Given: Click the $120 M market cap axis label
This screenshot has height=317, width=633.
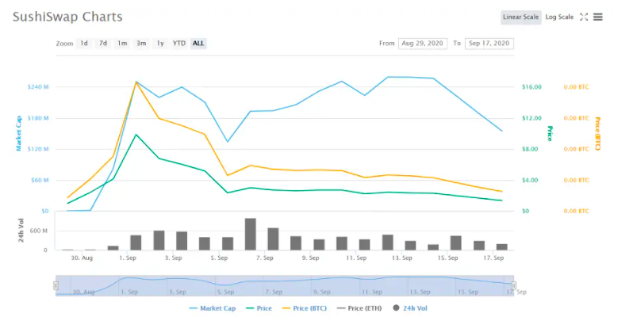Looking at the screenshot, I should pos(38,149).
